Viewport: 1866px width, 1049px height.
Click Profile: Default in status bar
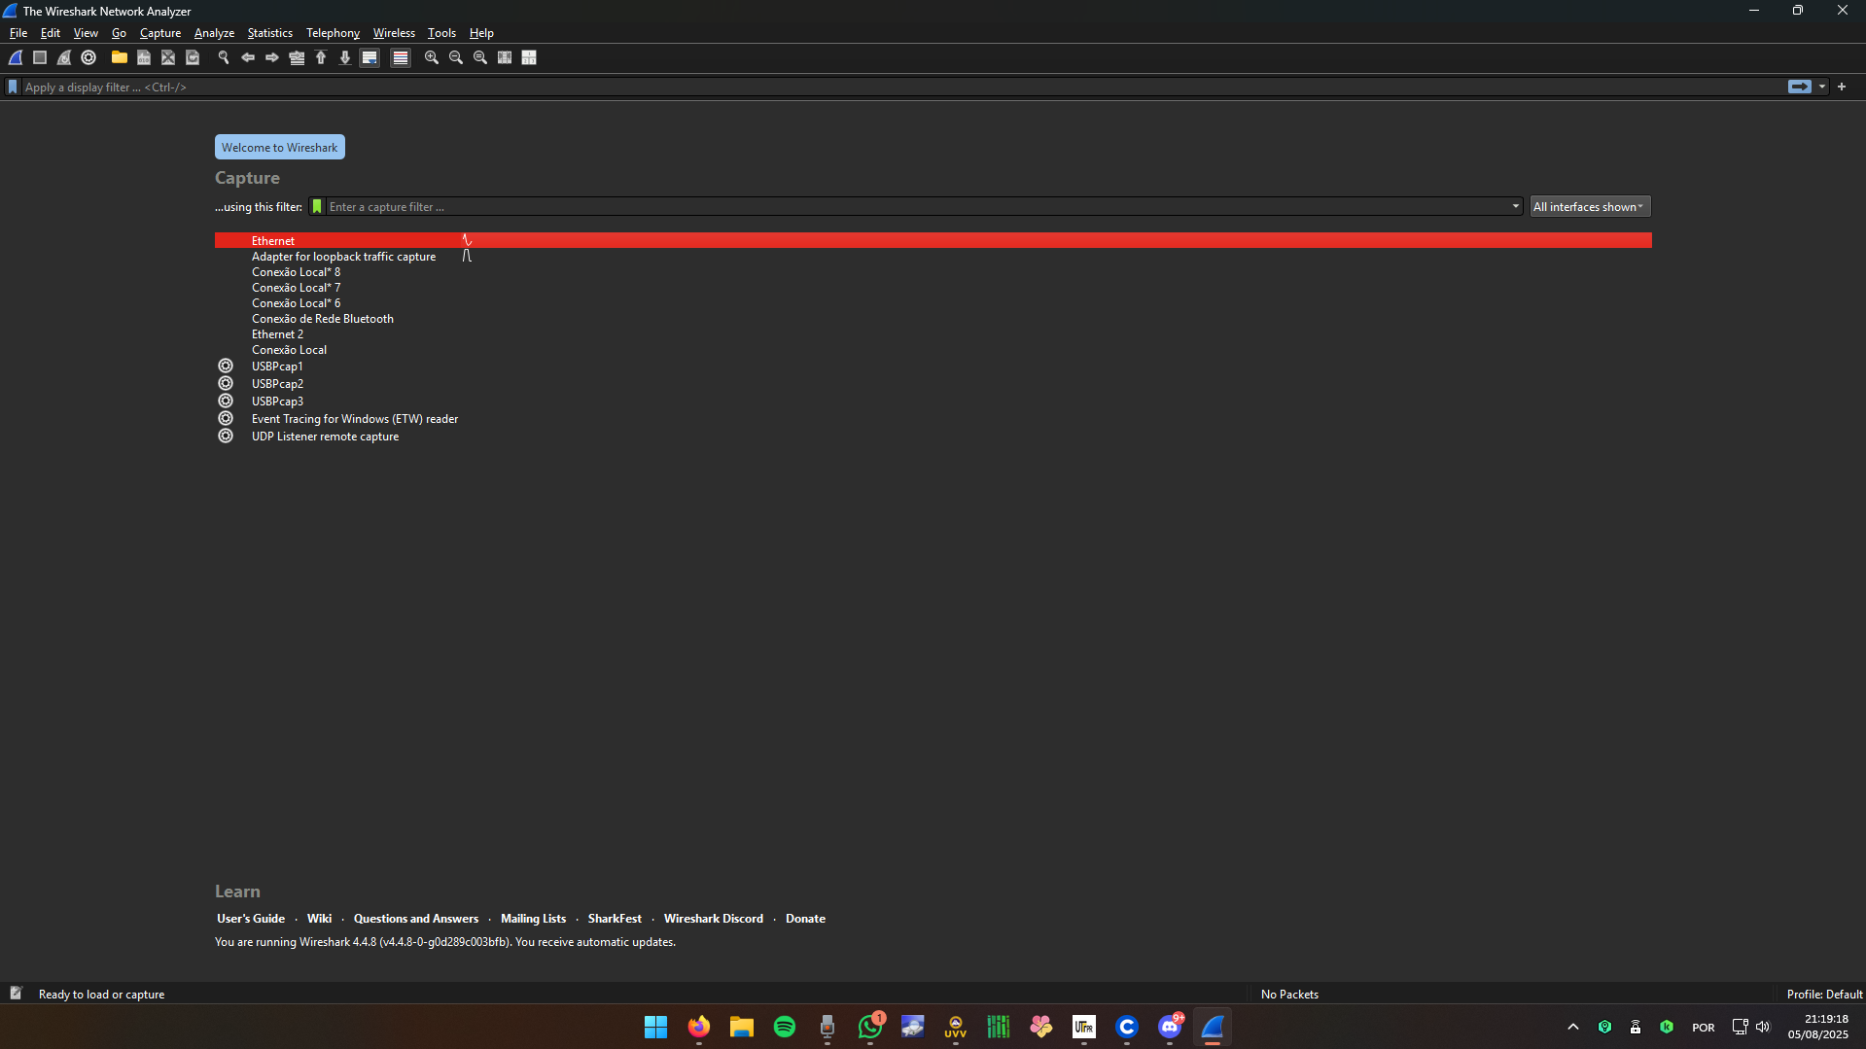(1824, 995)
